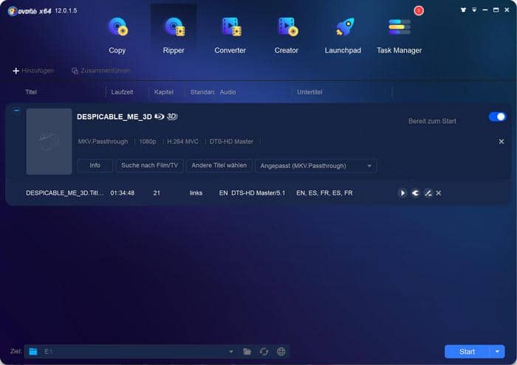
Task: Open the Start button dropdown arrow
Action: (x=497, y=352)
